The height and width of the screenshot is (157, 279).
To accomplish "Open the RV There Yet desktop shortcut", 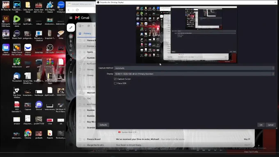I will pyautogui.click(x=6, y=6).
